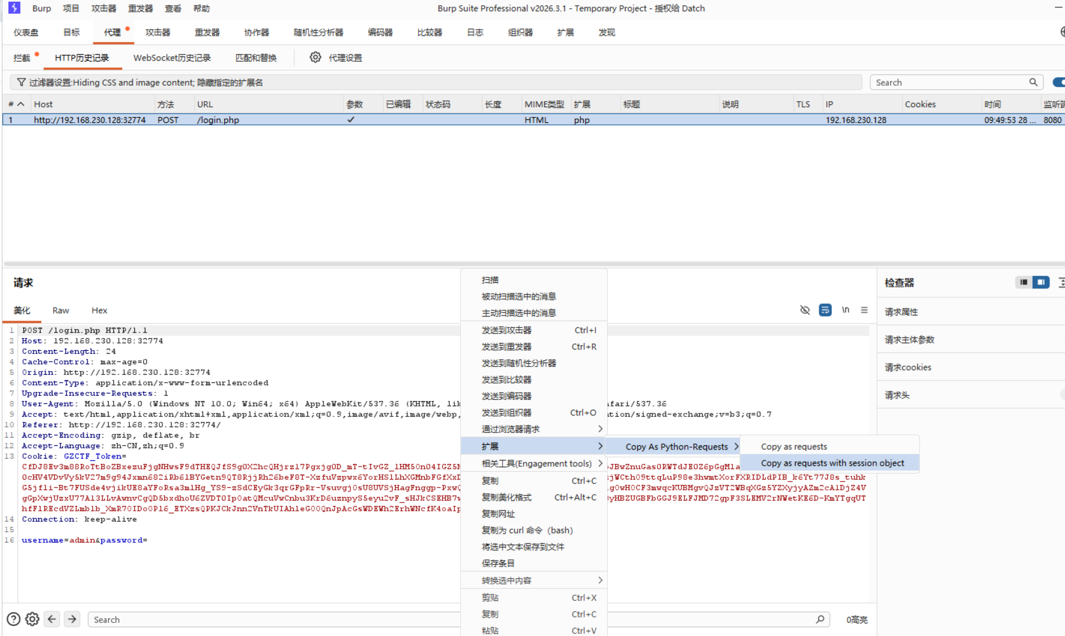Open proxy settings gear icon

click(315, 58)
